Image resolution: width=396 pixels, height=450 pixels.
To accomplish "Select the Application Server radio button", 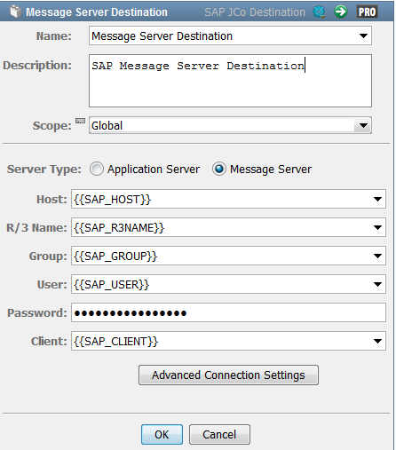I will (x=97, y=170).
